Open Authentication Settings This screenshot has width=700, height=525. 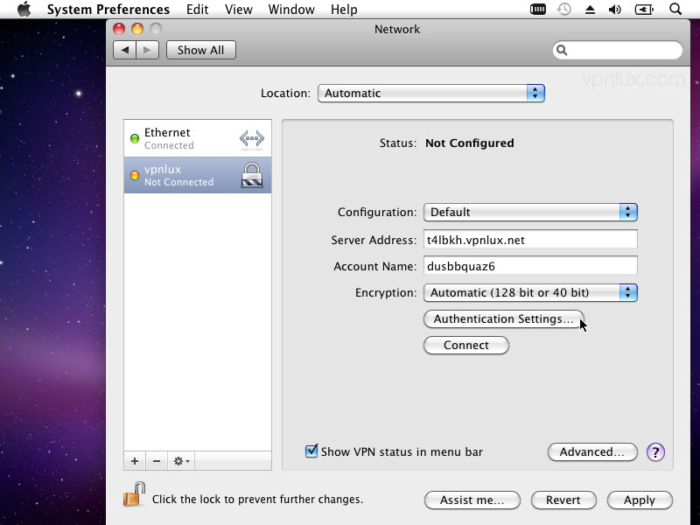click(504, 319)
